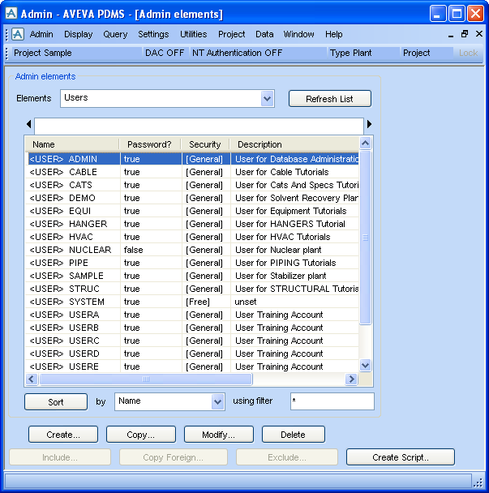Click the Name column header

coord(72,144)
